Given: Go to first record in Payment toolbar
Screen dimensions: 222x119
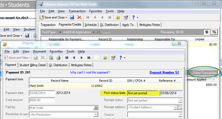Looking at the screenshot, I should point(67,58).
